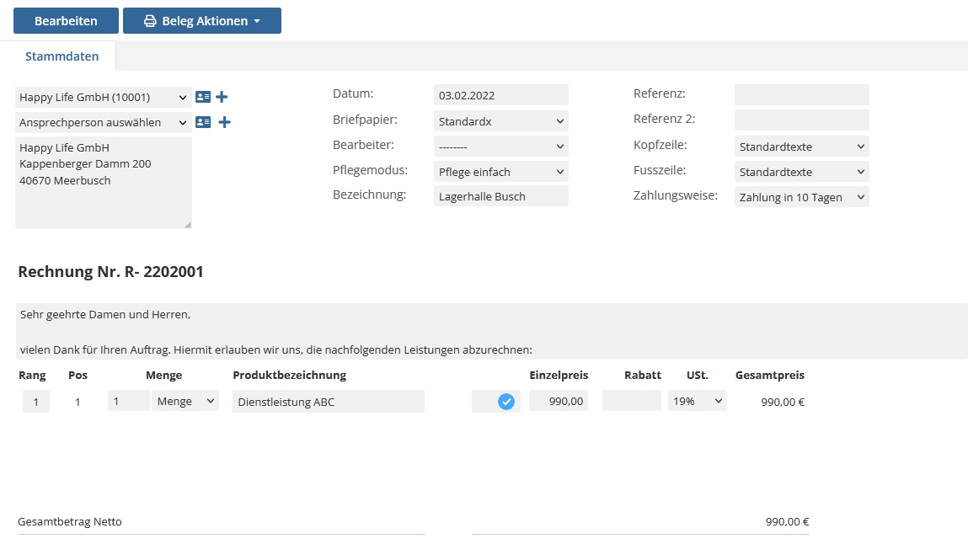Open the Menge unit dropdown

(185, 402)
